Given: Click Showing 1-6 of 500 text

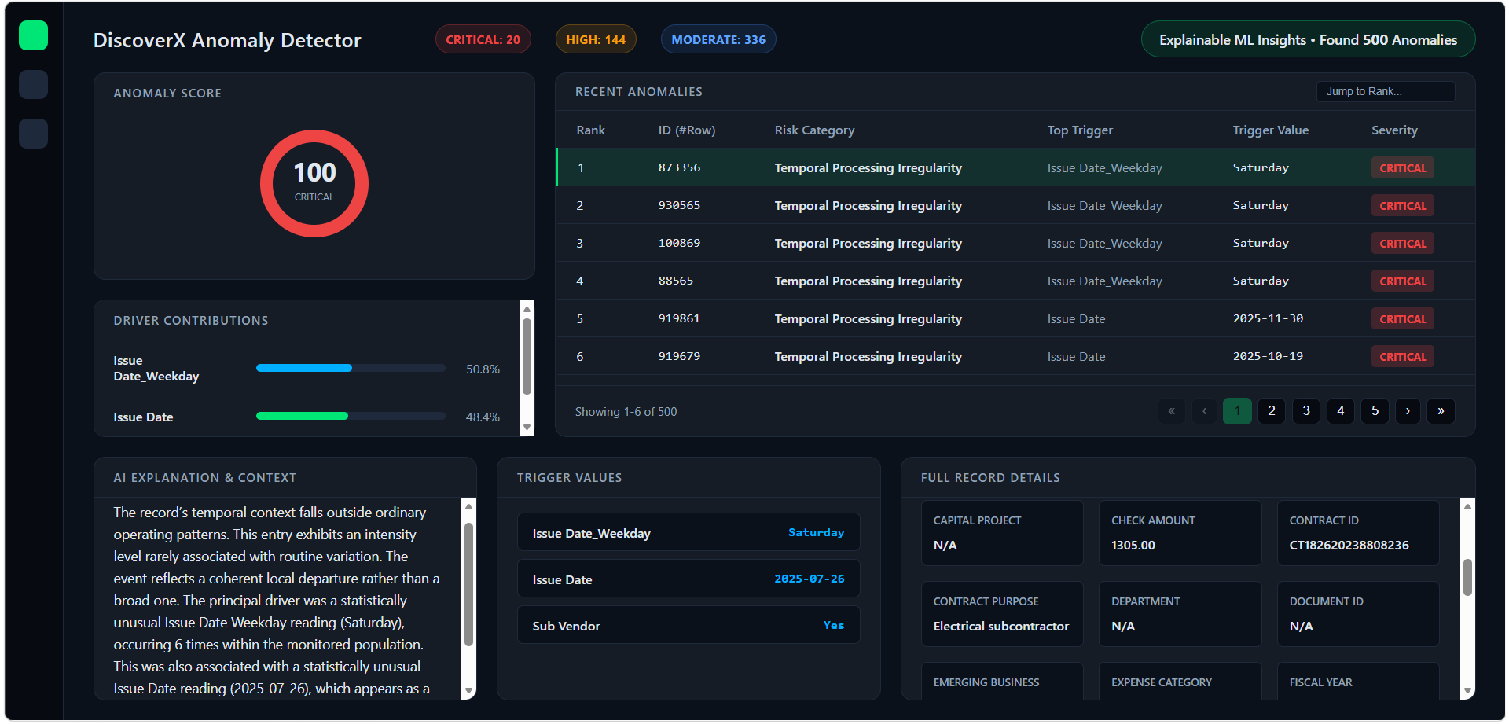Looking at the screenshot, I should pyautogui.click(x=626, y=412).
